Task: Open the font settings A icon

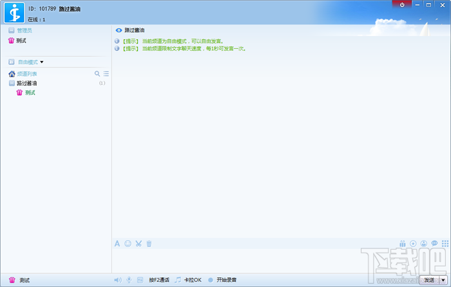Action: coord(117,244)
